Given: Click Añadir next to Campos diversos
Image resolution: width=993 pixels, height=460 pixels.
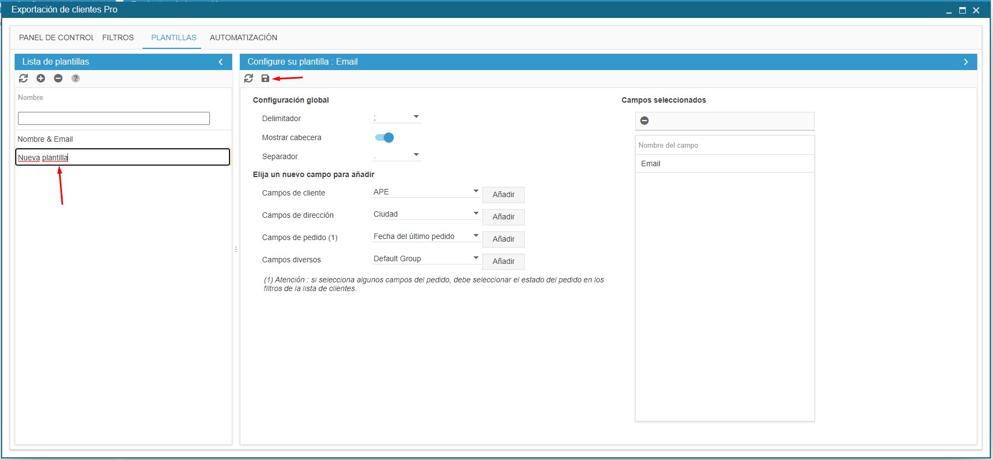Looking at the screenshot, I should pyautogui.click(x=503, y=261).
